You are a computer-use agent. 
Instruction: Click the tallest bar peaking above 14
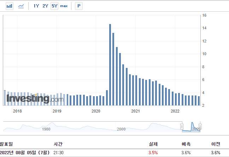[x=110, y=65]
